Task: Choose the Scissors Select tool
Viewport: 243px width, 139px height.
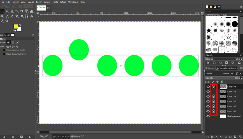Action: (12, 11)
